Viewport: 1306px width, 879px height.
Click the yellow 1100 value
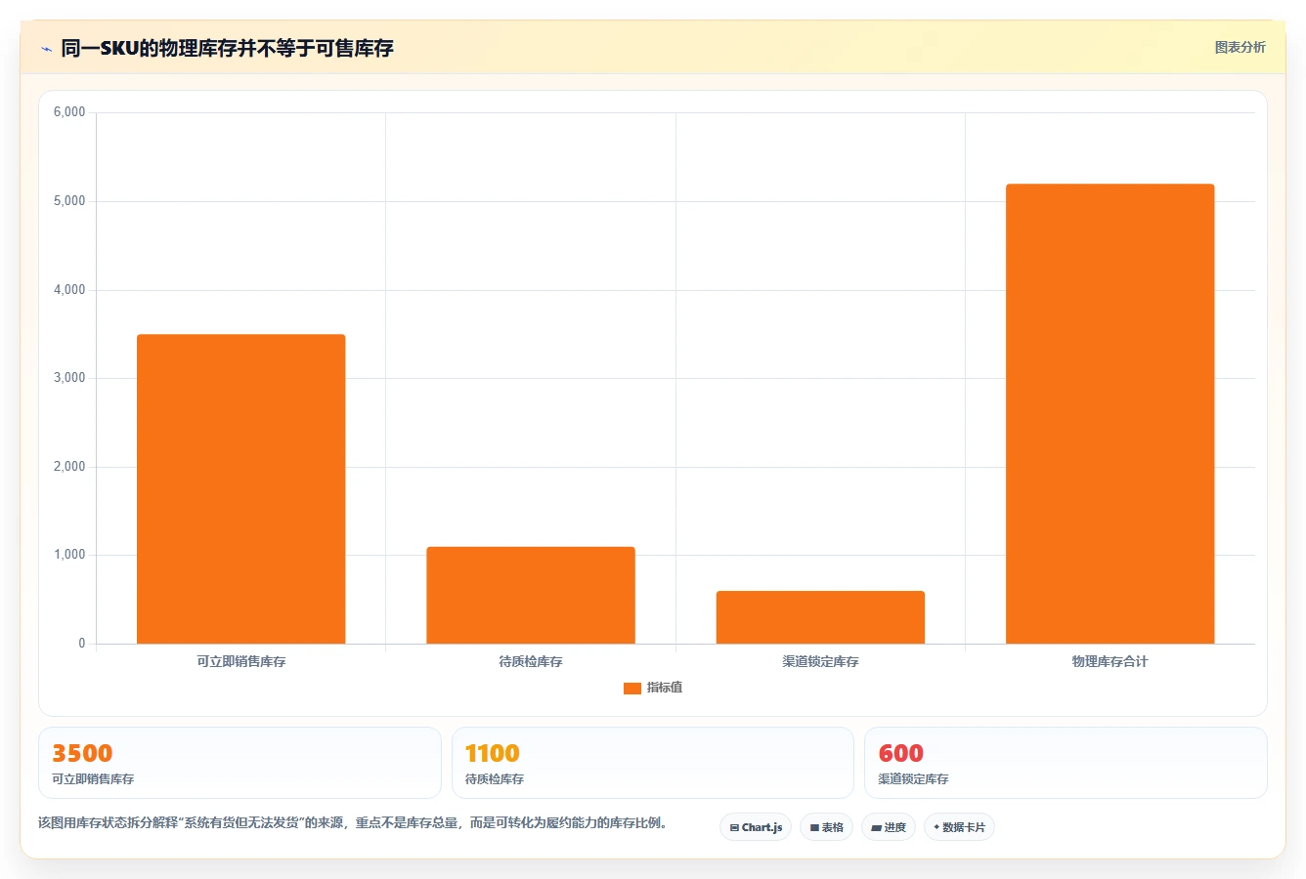[x=493, y=753]
